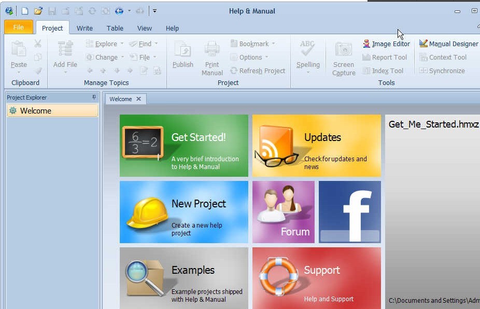480x309 pixels.
Task: Open a project with the folder icon
Action: (38, 11)
